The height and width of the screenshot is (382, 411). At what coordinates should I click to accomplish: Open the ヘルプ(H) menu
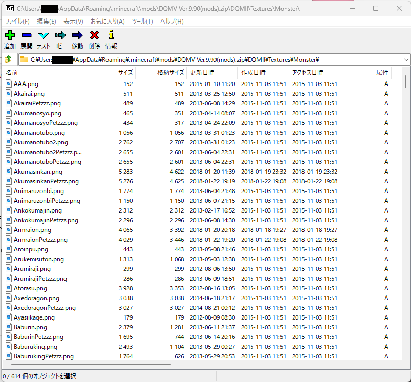[171, 21]
